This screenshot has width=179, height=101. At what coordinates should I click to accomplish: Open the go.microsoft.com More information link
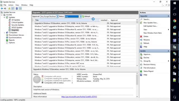79,97
